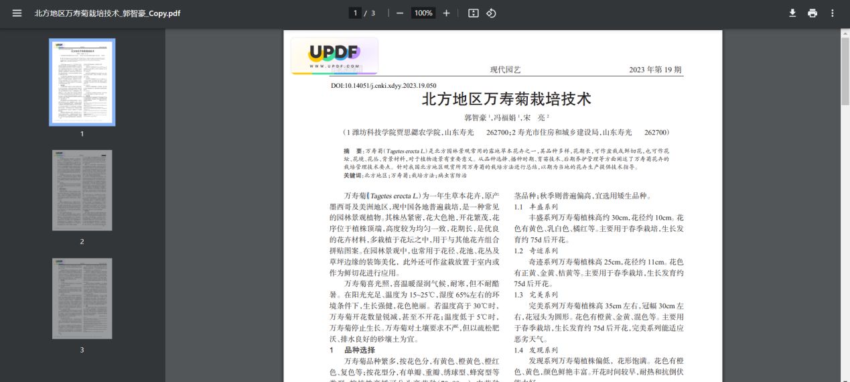Toggle the sidebar with the hamburger menu icon

pos(17,13)
